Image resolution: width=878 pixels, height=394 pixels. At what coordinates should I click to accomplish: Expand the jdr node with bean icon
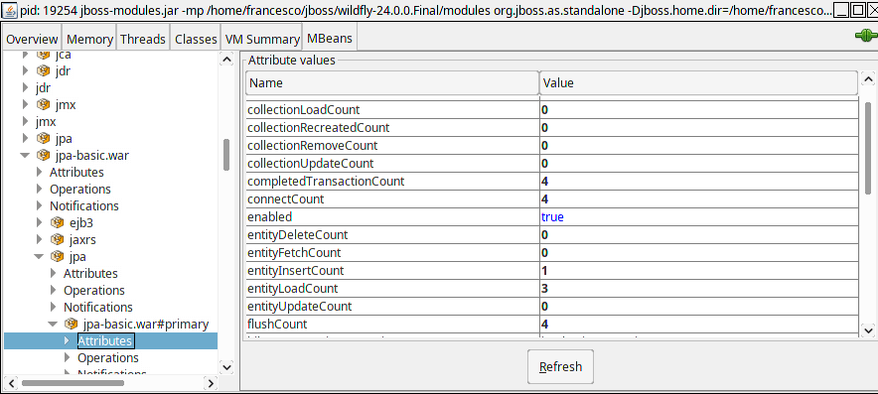[x=25, y=71]
